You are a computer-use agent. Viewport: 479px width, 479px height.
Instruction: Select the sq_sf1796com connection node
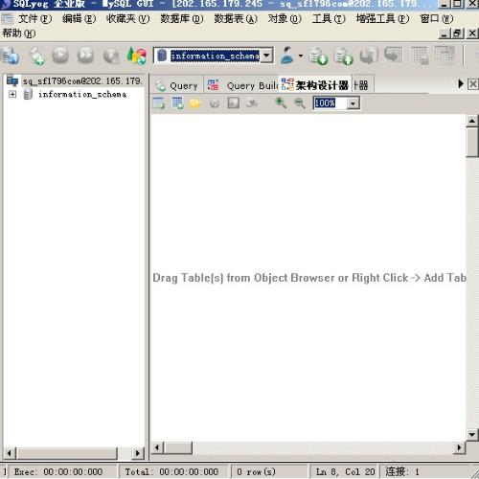81,81
